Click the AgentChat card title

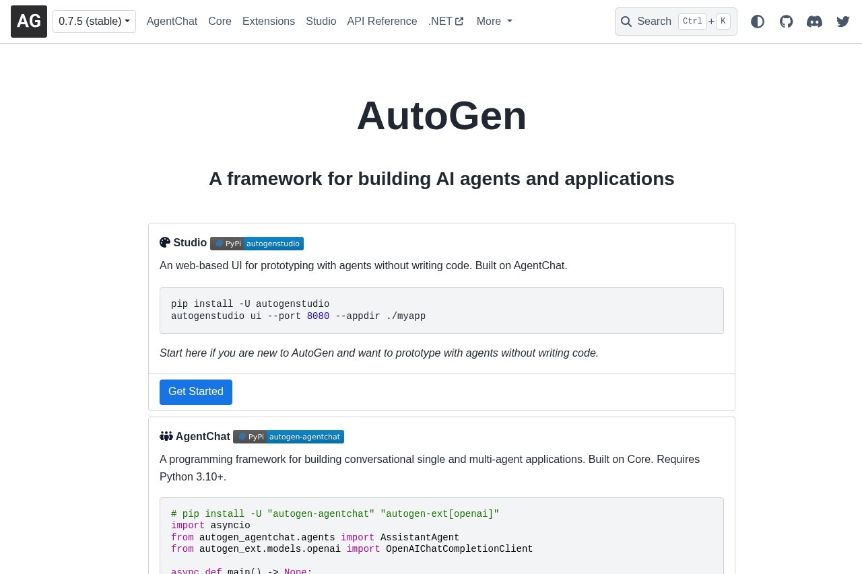(x=203, y=437)
